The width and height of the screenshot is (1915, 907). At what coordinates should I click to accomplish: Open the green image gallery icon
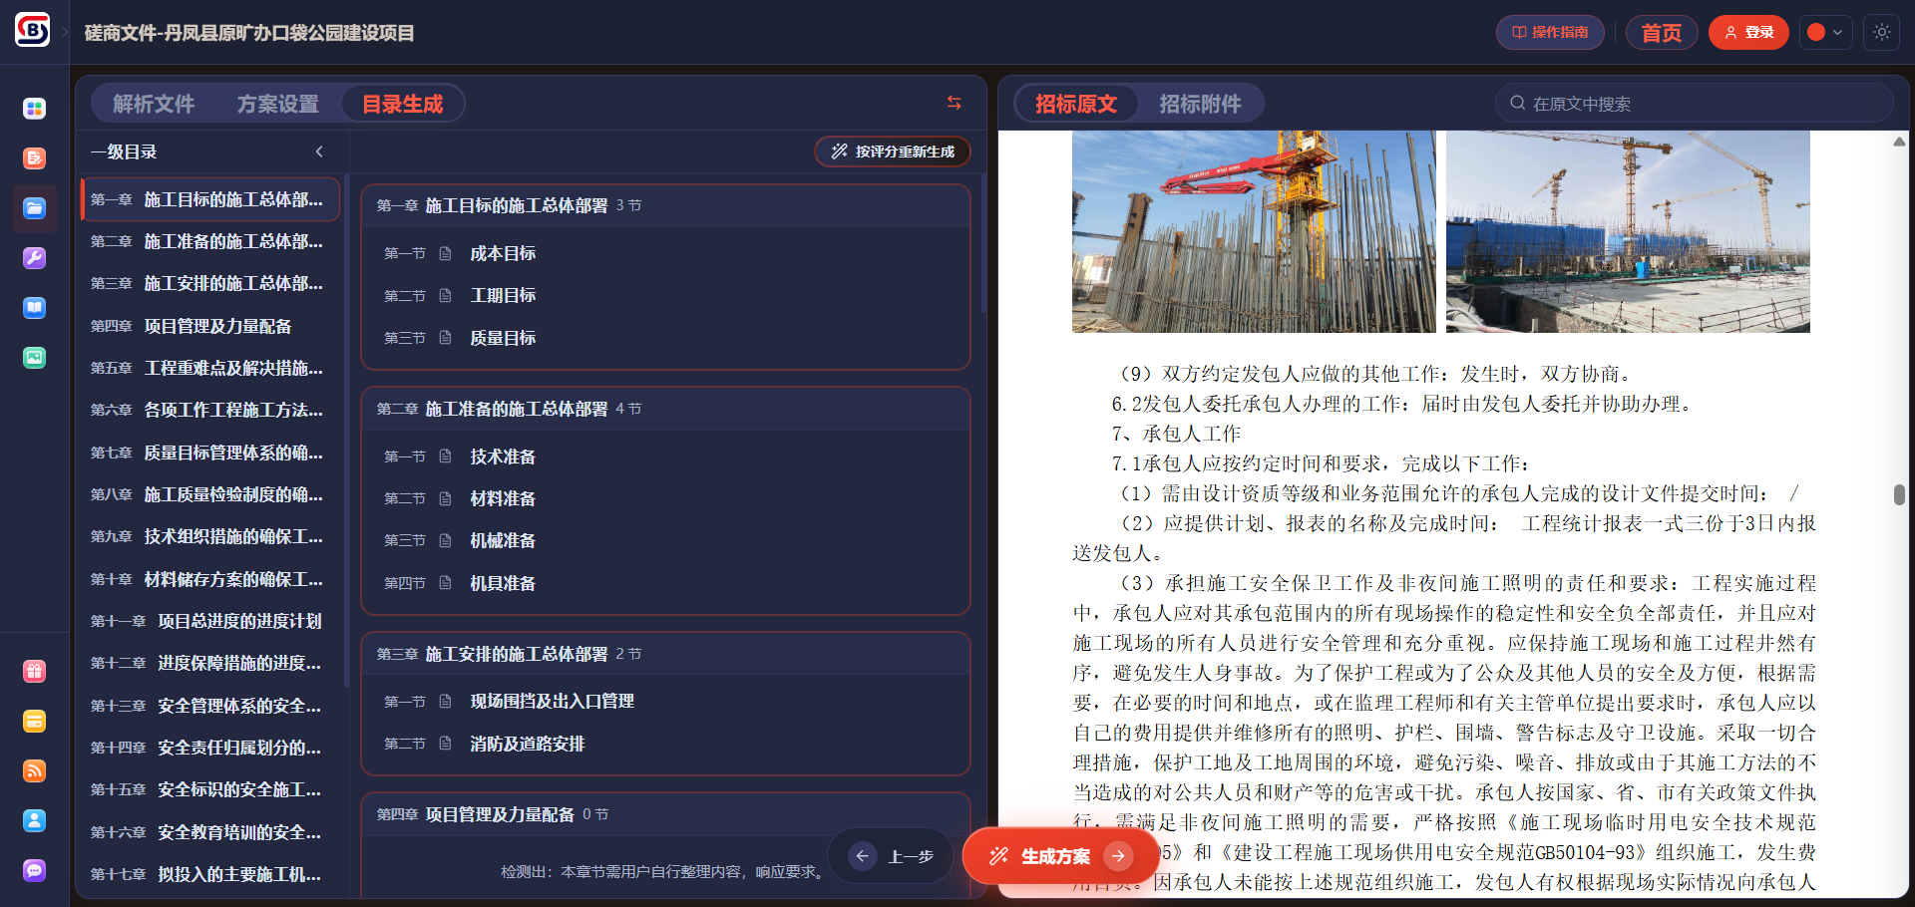click(34, 358)
